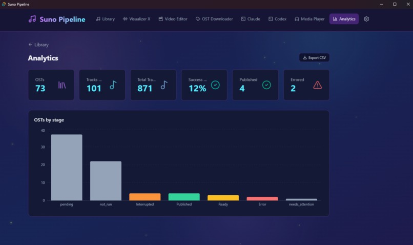Select the success rate value 12%
413x245 pixels.
197,88
